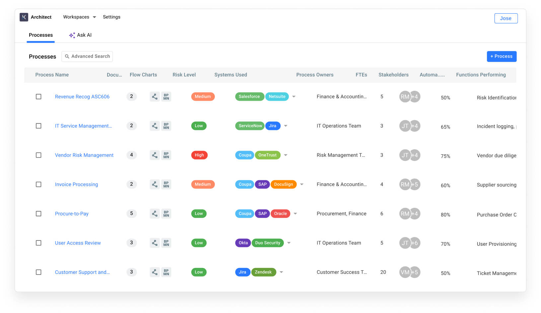Open Settings from the top menu
The width and height of the screenshot is (541, 313).
[112, 17]
